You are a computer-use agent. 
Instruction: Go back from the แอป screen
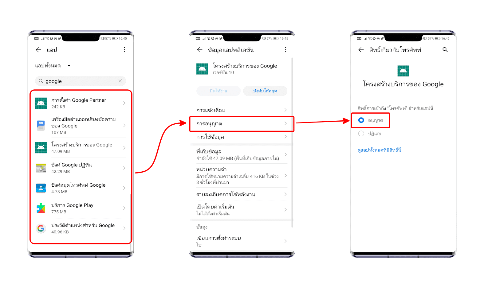pyautogui.click(x=38, y=50)
